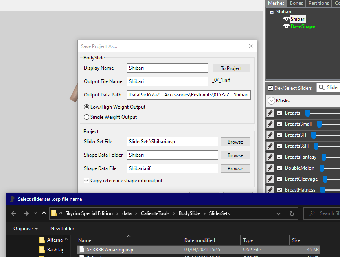
Task: Switch to the Meshes tab
Action: [x=276, y=3]
